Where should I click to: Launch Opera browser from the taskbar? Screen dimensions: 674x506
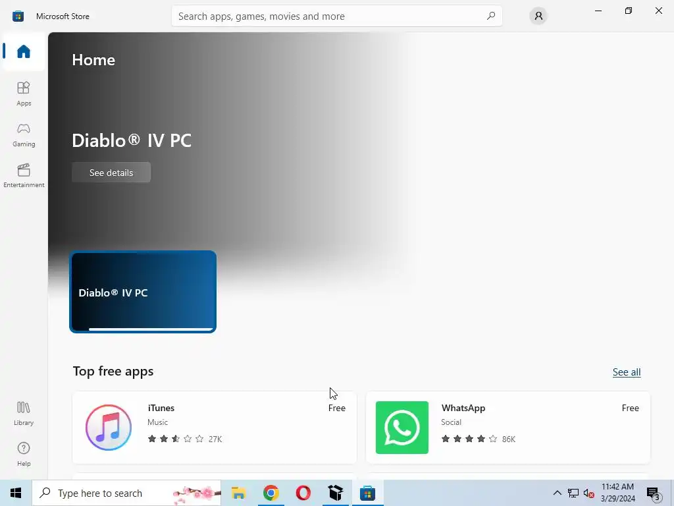(x=303, y=493)
